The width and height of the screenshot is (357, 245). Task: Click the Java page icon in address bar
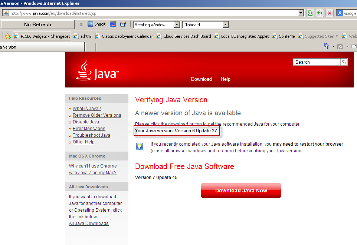pos(6,13)
